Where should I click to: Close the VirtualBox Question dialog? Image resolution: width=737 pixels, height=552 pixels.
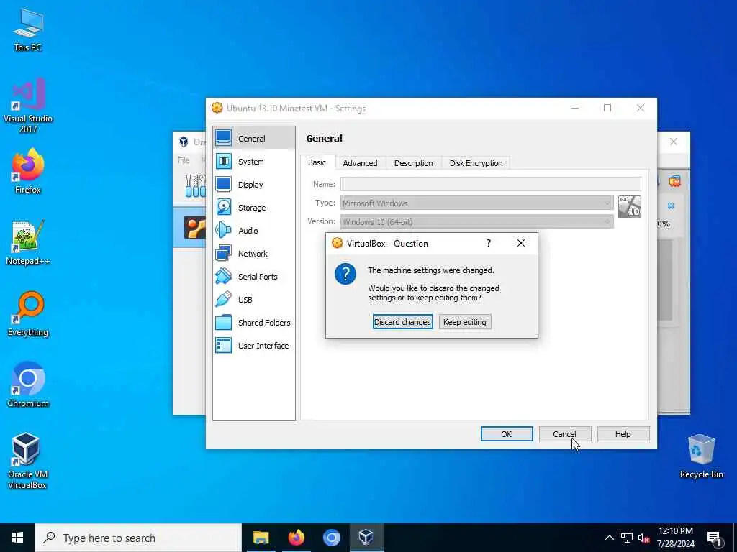[x=521, y=243]
